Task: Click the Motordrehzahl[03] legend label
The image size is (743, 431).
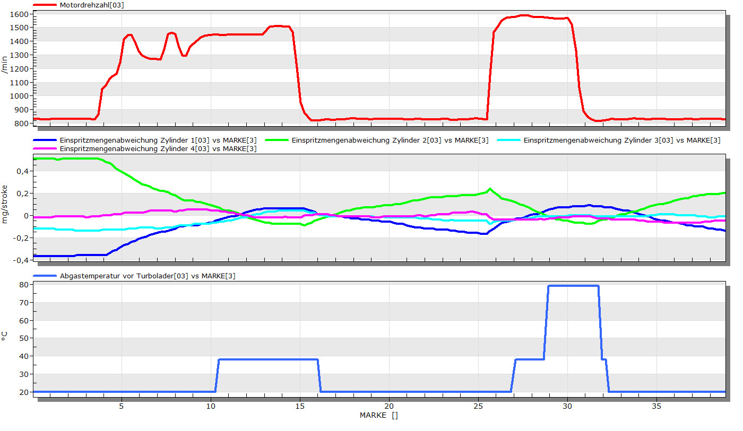Action: pos(93,5)
